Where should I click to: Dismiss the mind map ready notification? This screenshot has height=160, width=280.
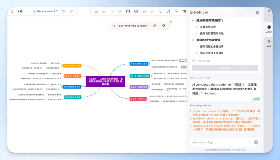tap(171, 22)
